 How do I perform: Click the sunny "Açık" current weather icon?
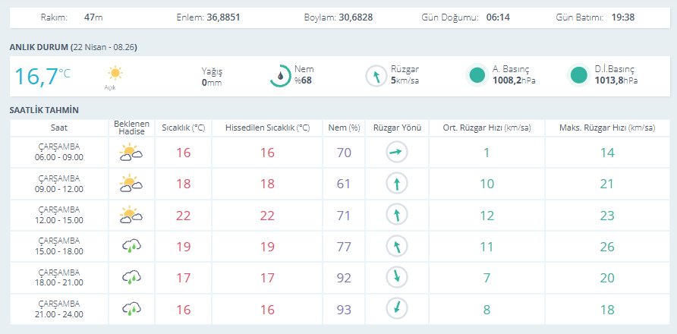(x=115, y=74)
